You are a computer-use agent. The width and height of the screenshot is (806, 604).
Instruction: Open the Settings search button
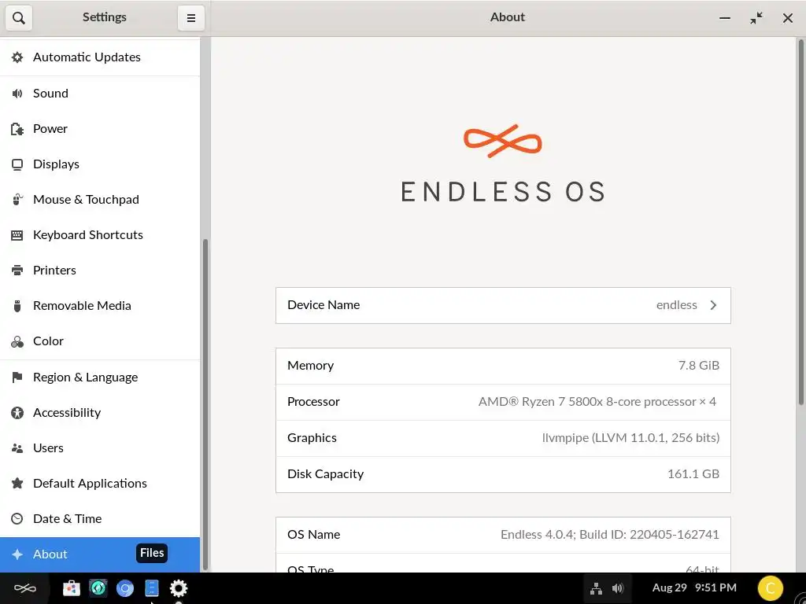19,18
